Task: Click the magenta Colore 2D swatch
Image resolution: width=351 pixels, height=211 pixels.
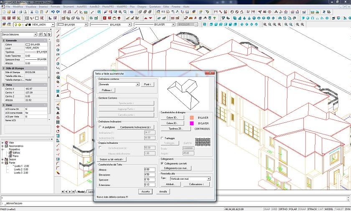Action: [x=192, y=124]
